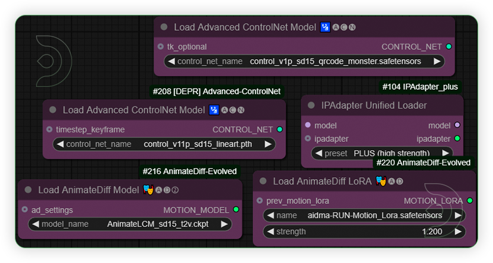The width and height of the screenshot is (493, 263).
Task: Open control_v1p_sd15_qrcode_monster.safetensors dropdown
Action: point(304,61)
